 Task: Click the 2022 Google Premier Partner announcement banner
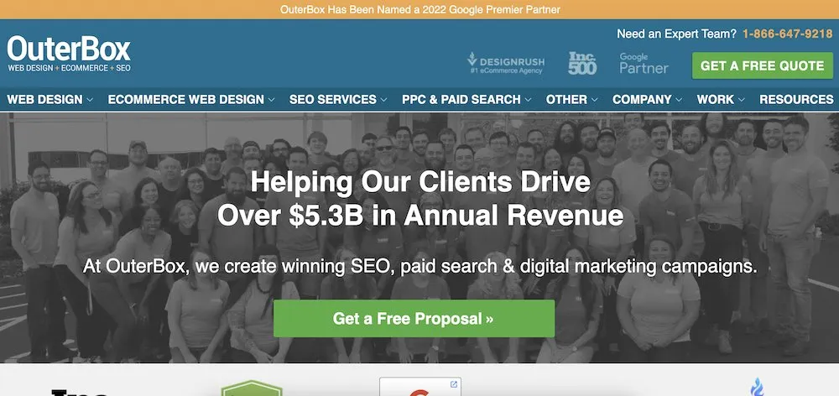coord(419,9)
